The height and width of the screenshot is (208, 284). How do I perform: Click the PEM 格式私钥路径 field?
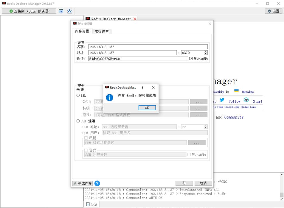point(136,143)
